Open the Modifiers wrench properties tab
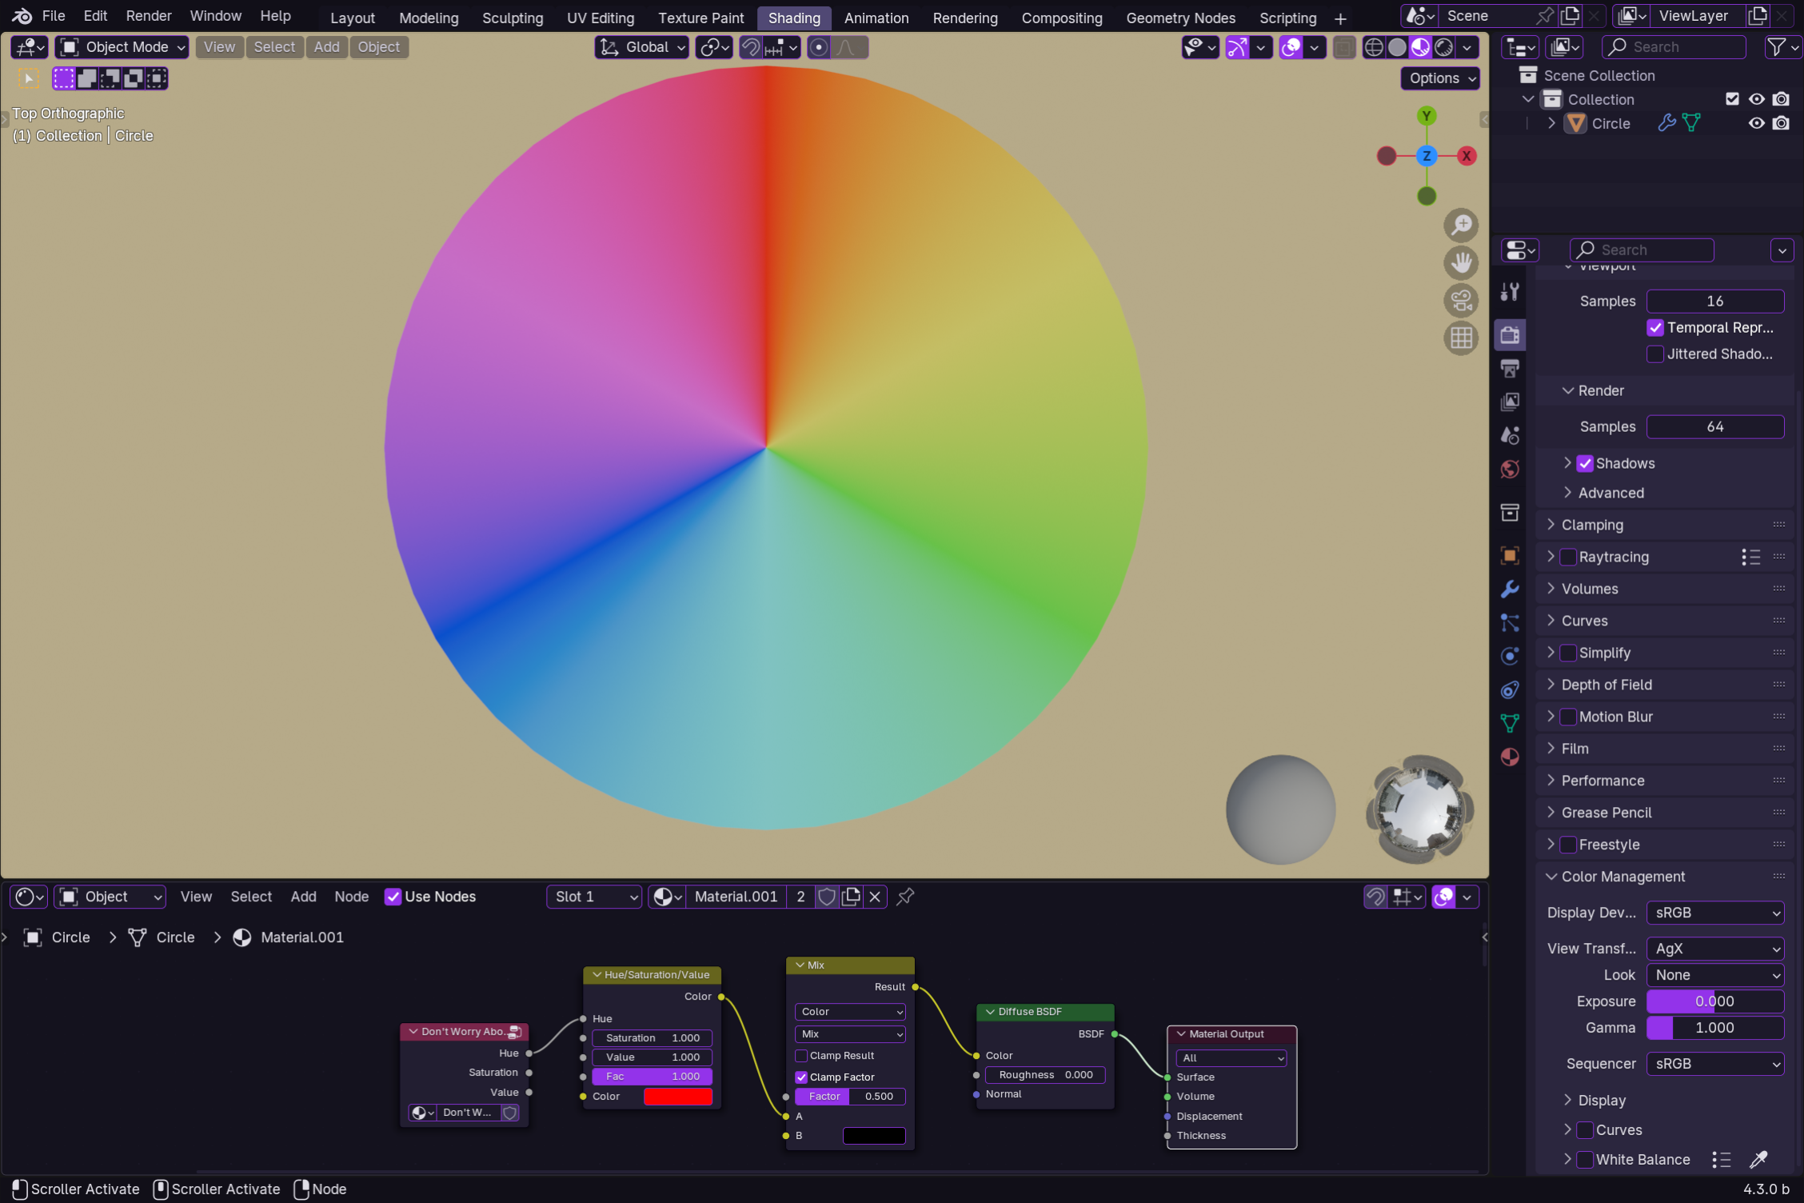This screenshot has height=1203, width=1804. pos(1510,590)
